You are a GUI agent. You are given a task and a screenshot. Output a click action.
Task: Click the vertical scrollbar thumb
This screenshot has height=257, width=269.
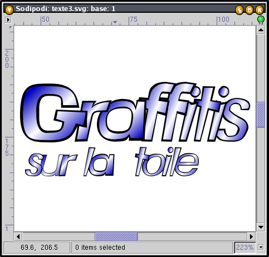tap(261, 115)
